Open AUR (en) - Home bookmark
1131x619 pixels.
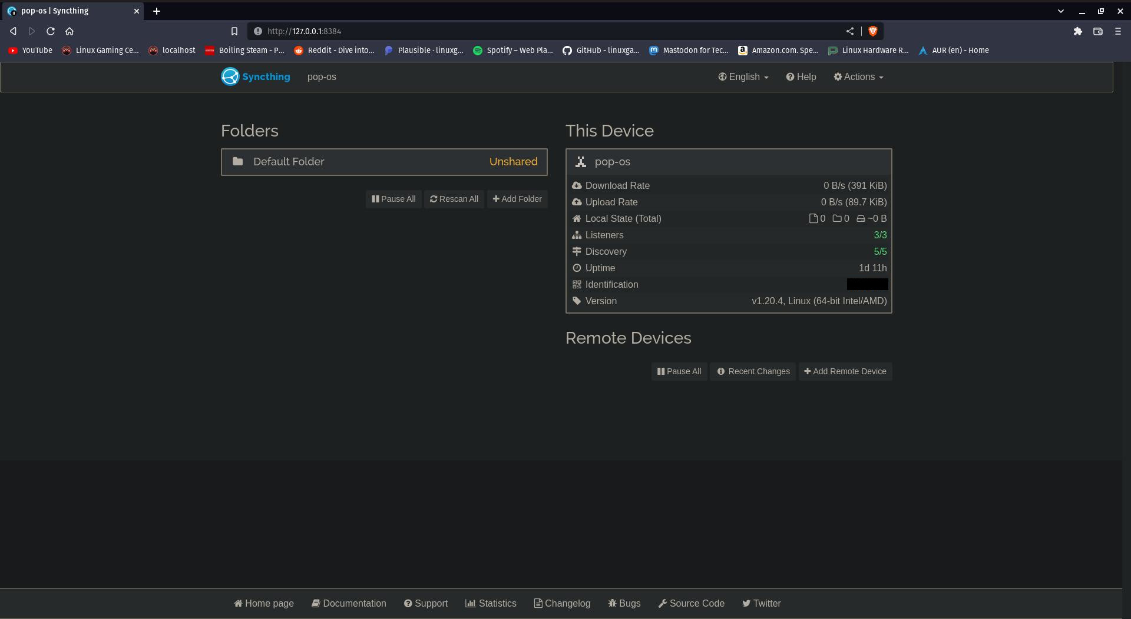point(954,51)
